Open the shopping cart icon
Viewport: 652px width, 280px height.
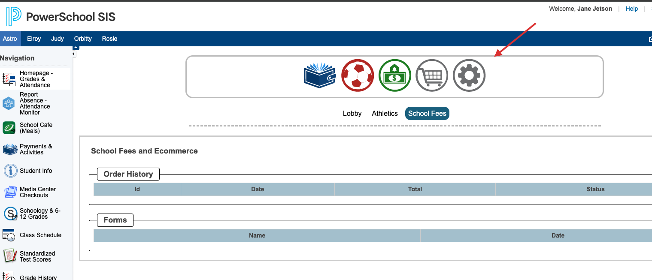click(x=432, y=75)
